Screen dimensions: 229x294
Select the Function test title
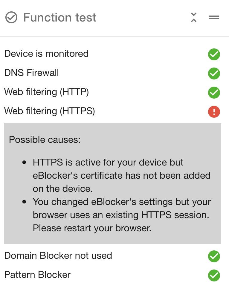click(59, 17)
